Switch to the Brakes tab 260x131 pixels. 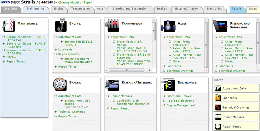162,9
